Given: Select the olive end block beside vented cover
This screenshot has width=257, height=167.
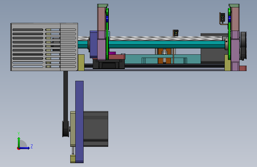Looking at the screenshot, I should coord(81,63).
